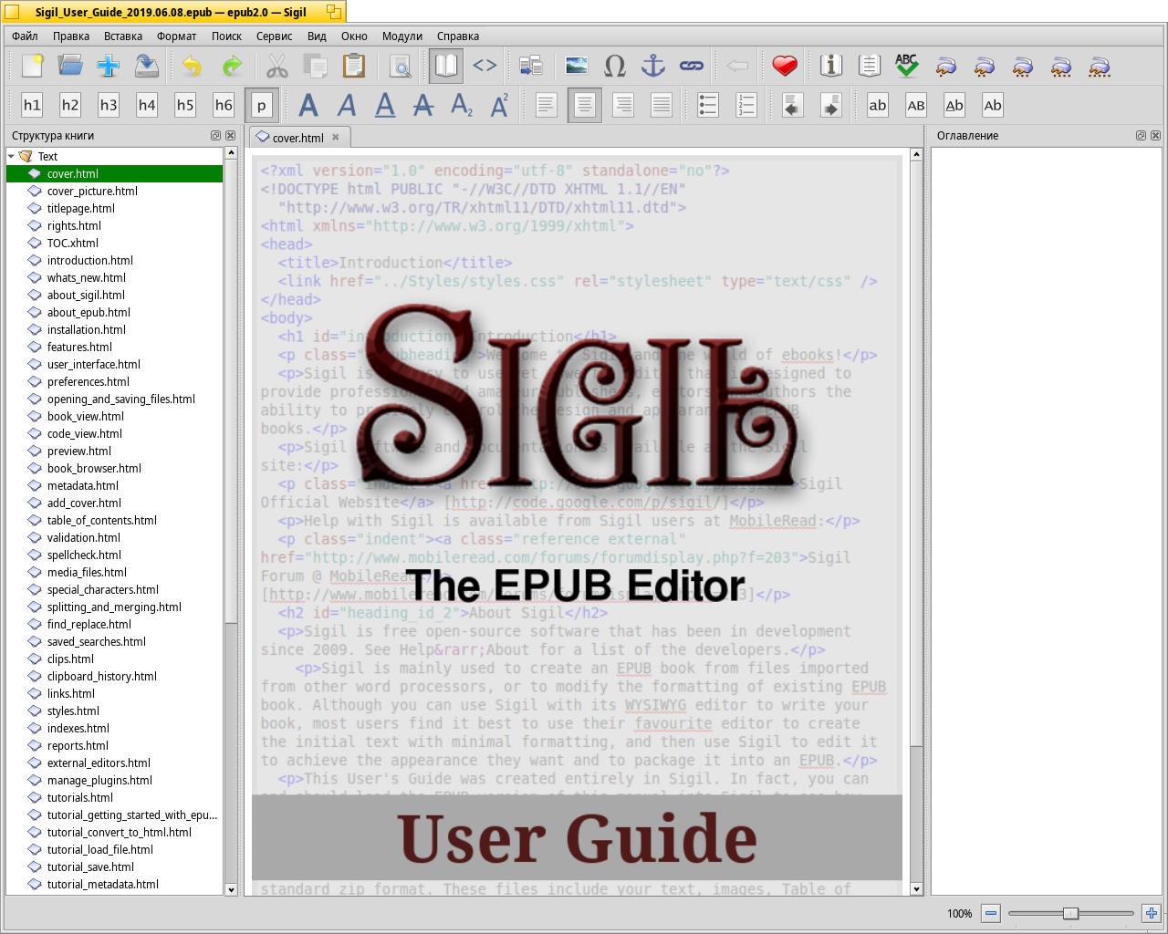1168x934 pixels.
Task: Toggle the p paragraph style
Action: pyautogui.click(x=262, y=105)
